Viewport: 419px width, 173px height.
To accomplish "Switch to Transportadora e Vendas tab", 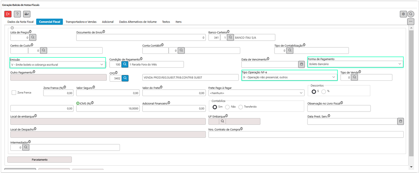I will point(81,22).
